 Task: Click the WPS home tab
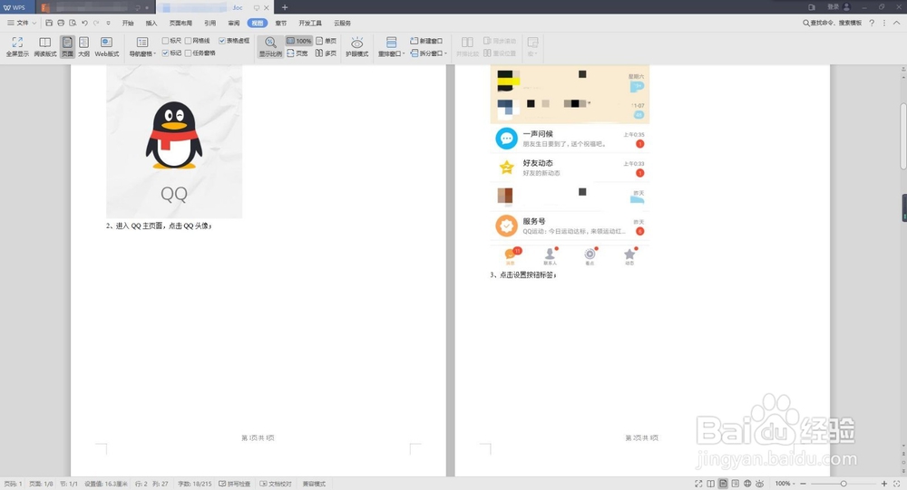(15, 7)
